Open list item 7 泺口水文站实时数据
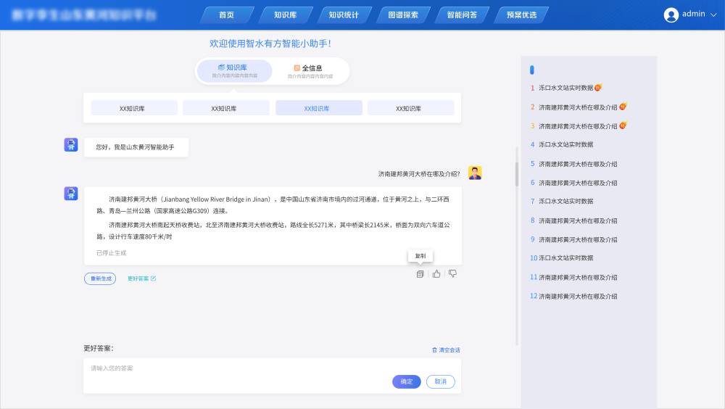This screenshot has height=409, width=725. pos(565,202)
